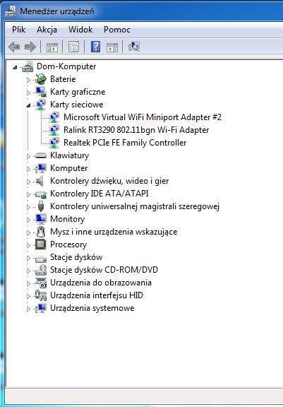The height and width of the screenshot is (407, 283).
Task: Open the Pomoc menu
Action: (117, 30)
